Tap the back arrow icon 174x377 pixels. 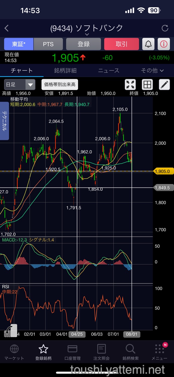[7, 28]
